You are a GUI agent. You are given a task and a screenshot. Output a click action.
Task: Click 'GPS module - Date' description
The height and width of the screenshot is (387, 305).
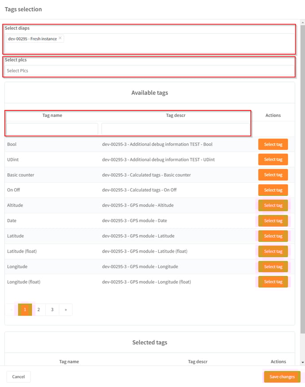coord(134,221)
